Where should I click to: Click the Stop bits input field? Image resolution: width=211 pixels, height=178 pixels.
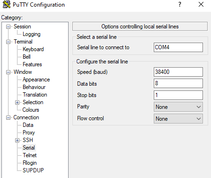(x=178, y=95)
